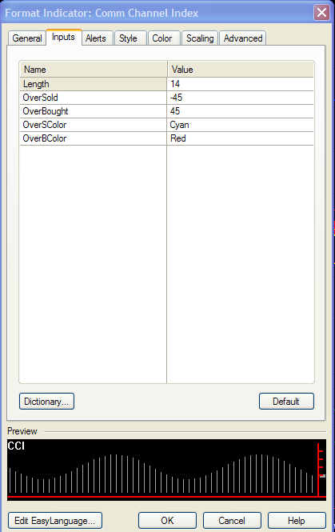
Task: Click the Name column header
Action: tap(94, 70)
